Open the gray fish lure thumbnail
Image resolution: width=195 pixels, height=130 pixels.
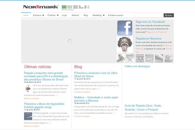coord(130,58)
